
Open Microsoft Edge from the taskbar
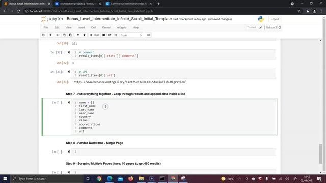tap(110, 178)
